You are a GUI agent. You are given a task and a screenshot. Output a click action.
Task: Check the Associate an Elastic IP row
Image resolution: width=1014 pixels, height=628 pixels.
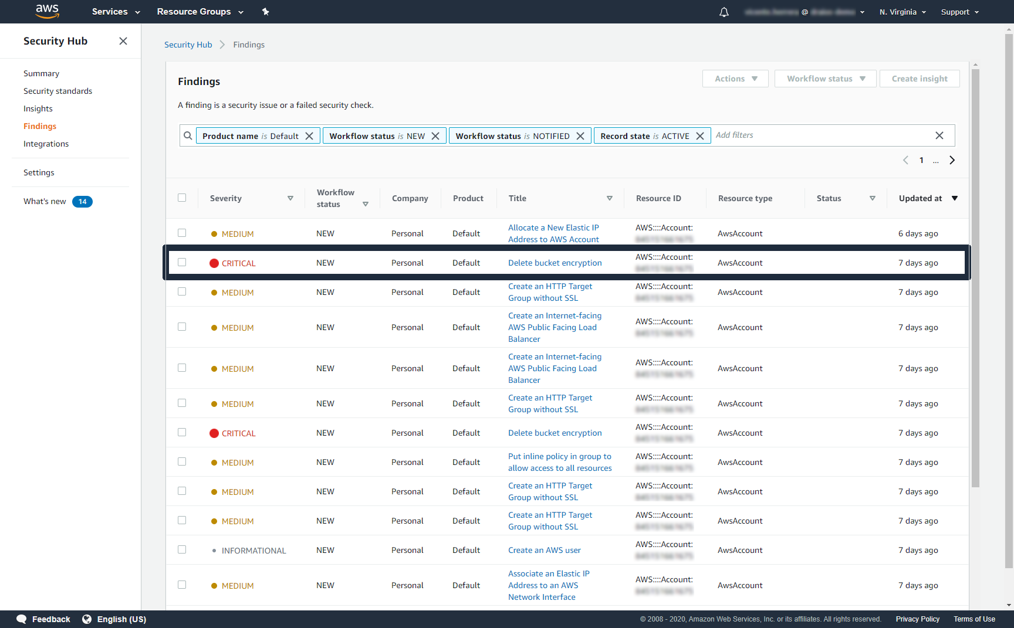tap(182, 585)
